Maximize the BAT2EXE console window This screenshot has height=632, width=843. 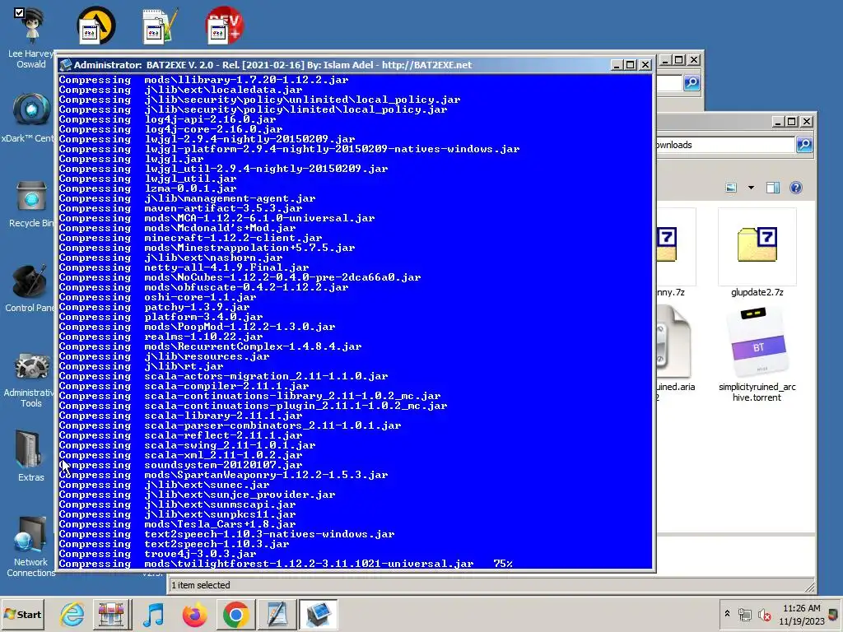click(x=630, y=65)
